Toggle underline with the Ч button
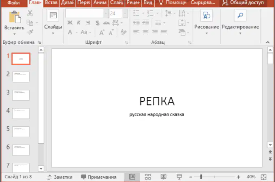This screenshot has width=275, height=182. pyautogui.click(x=88, y=23)
